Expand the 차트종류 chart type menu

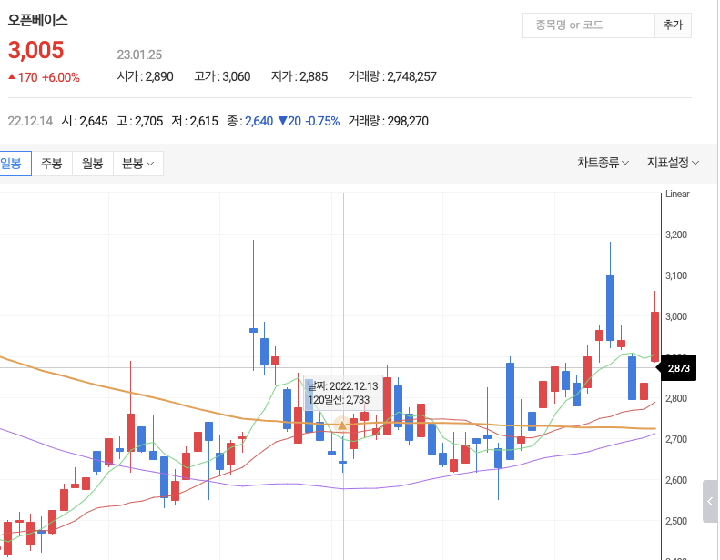click(603, 163)
